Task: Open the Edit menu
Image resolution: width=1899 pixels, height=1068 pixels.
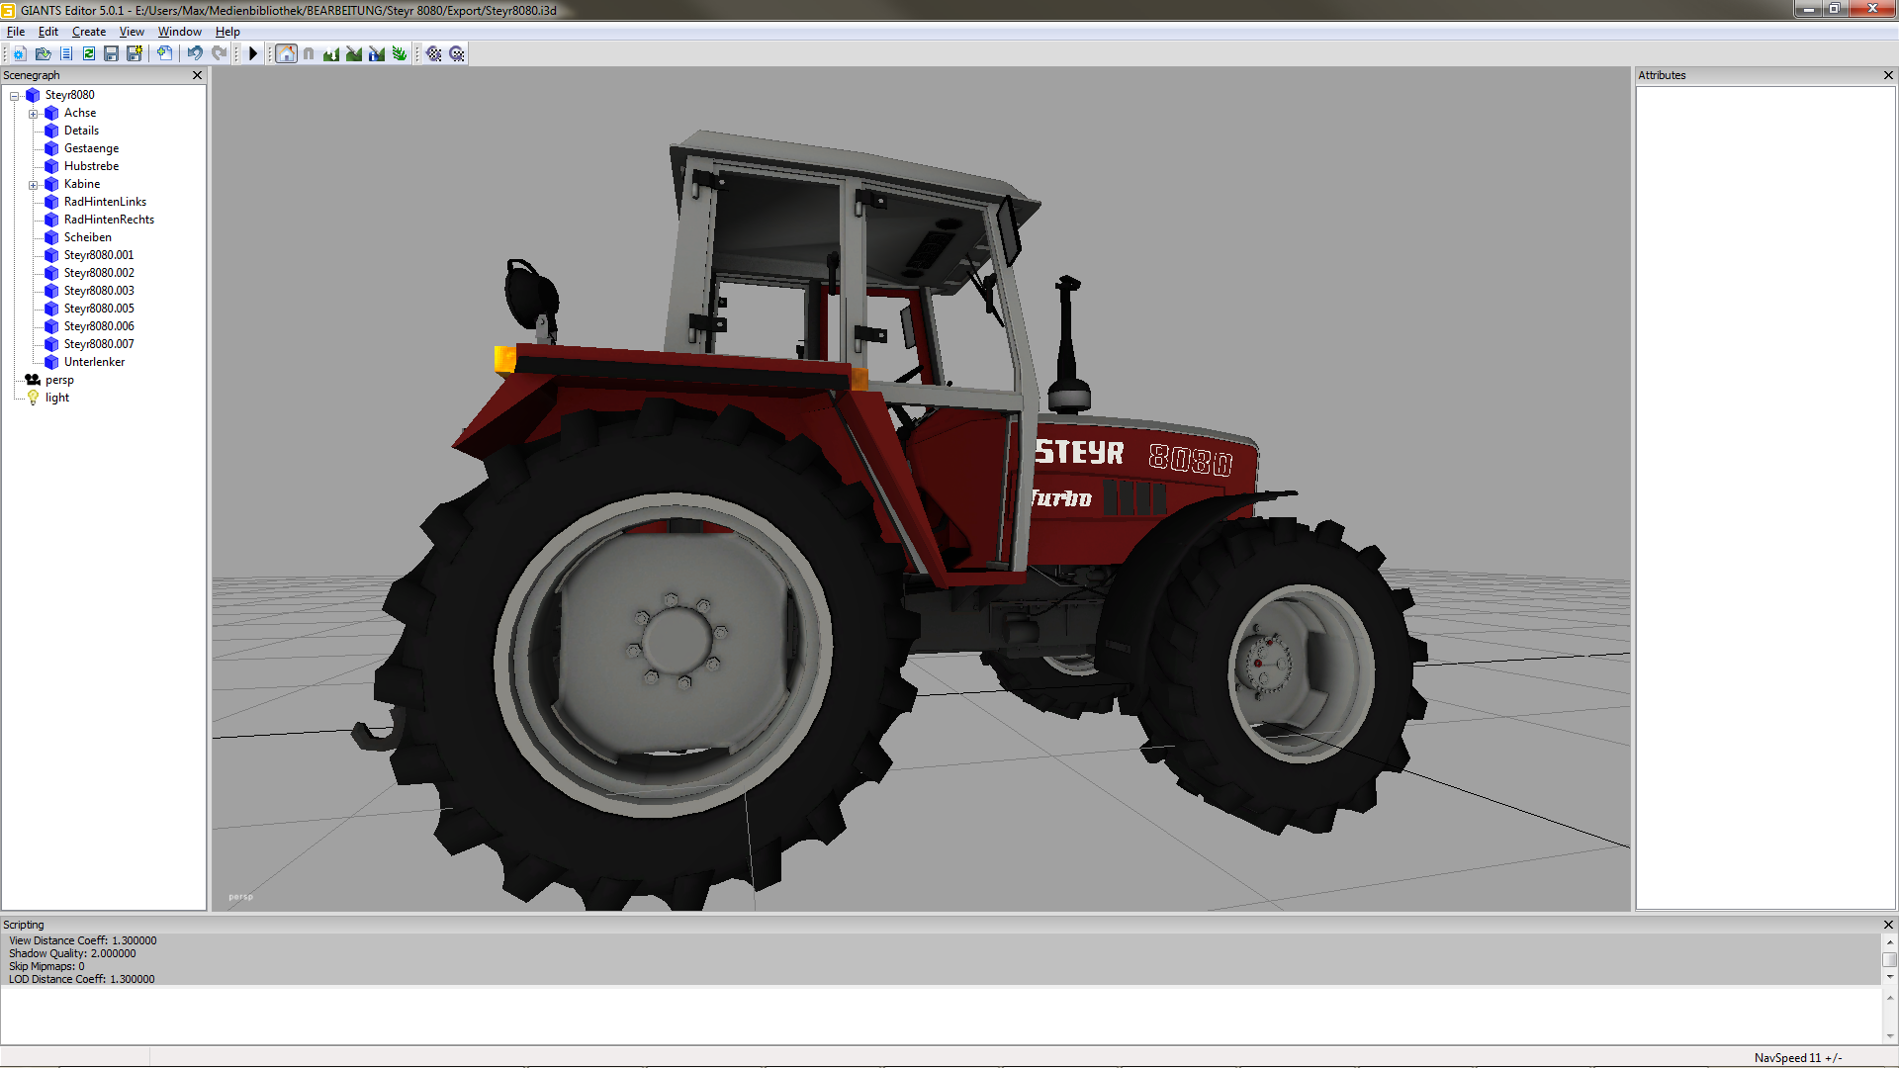Action: 48,32
